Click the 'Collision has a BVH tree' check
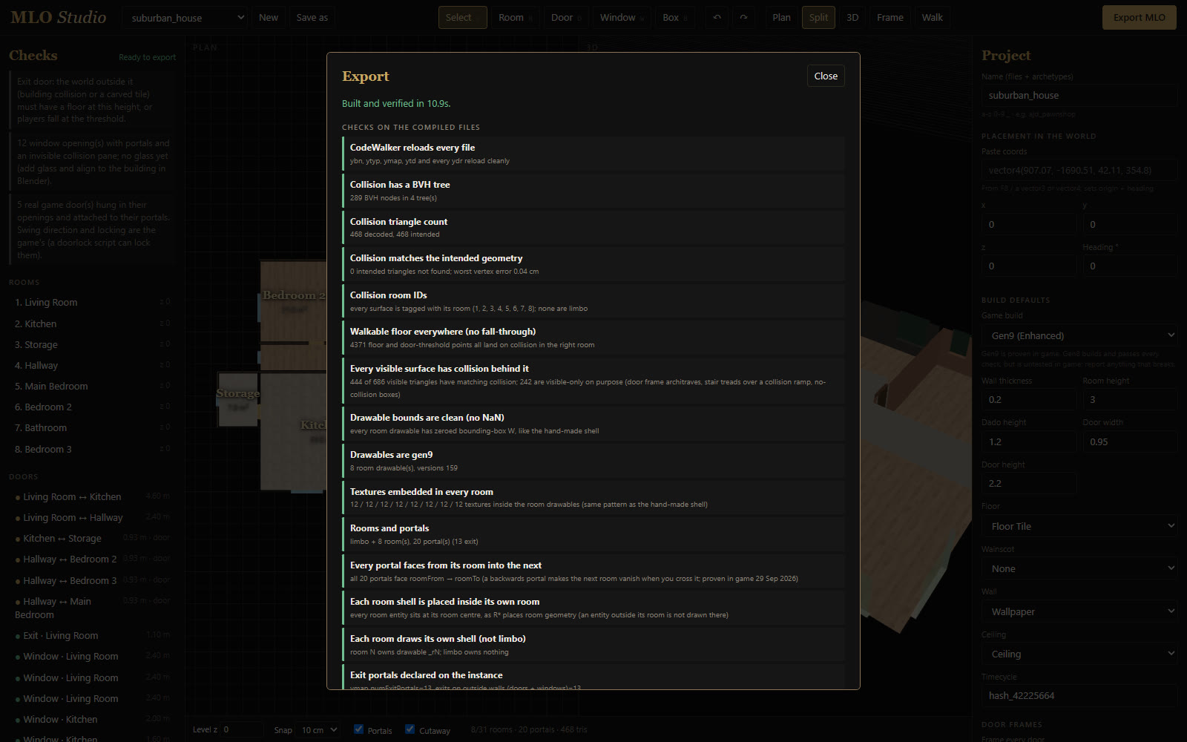This screenshot has width=1187, height=742. [593, 191]
